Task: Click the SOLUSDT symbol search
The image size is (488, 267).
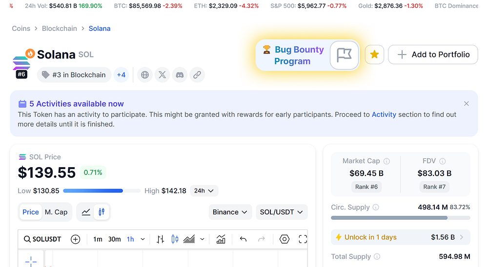Action: pyautogui.click(x=42, y=239)
